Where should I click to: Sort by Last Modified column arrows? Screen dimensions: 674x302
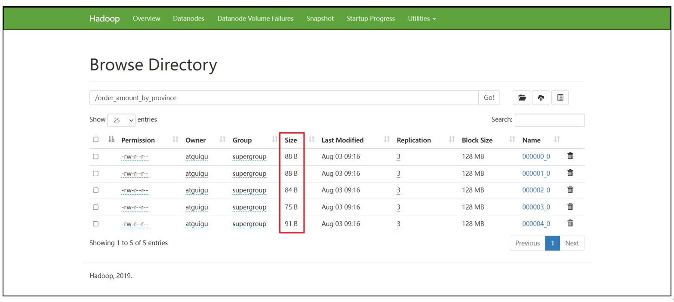point(387,140)
